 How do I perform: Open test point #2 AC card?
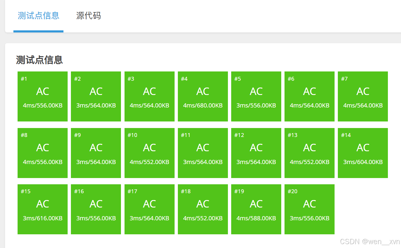click(x=96, y=96)
